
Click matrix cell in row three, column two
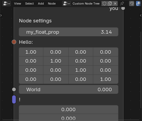(56, 70)
